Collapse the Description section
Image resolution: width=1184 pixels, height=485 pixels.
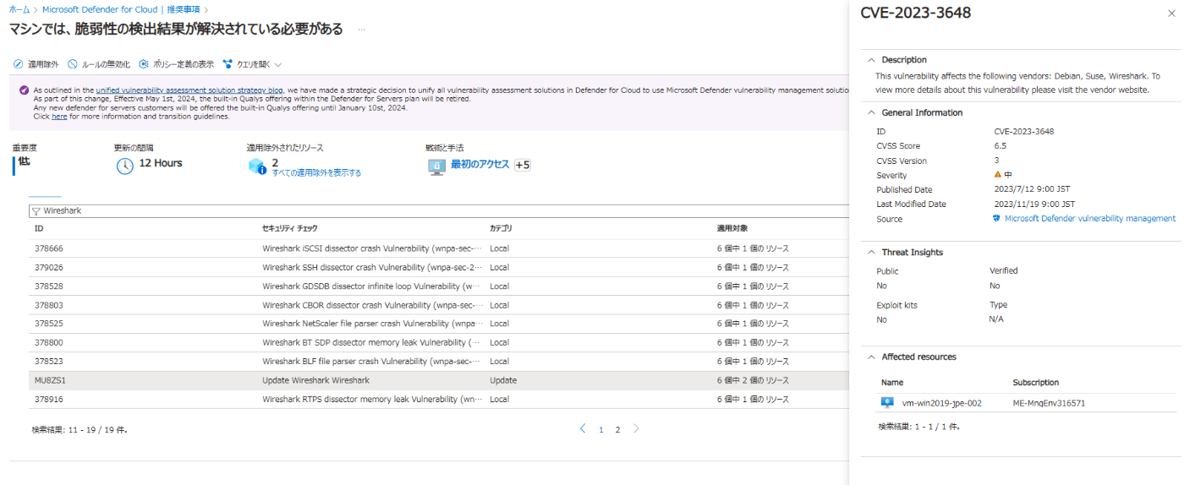(872, 60)
